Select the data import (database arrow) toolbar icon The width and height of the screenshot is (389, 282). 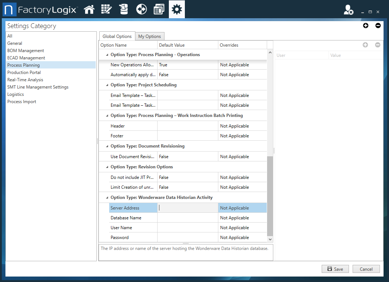tap(124, 9)
